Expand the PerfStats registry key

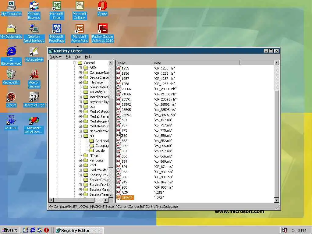coord(80,160)
